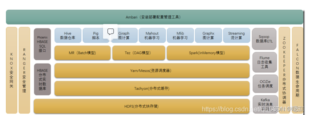Select the Streaming computing box

click(236, 35)
